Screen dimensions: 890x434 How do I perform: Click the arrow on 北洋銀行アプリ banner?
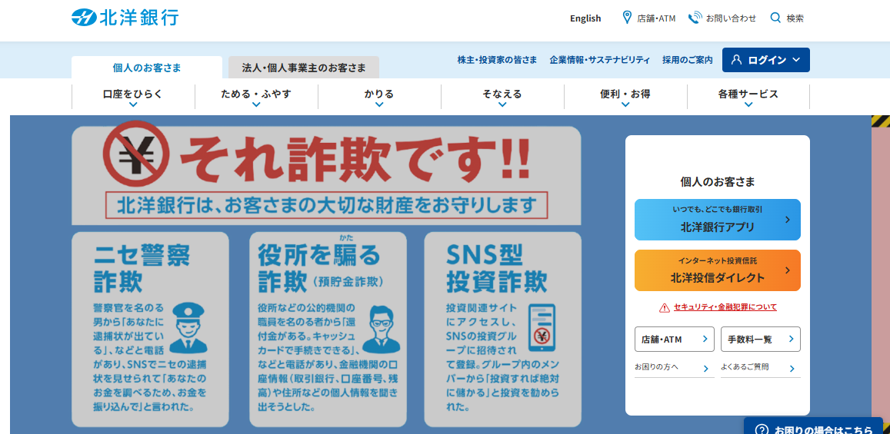tap(787, 220)
